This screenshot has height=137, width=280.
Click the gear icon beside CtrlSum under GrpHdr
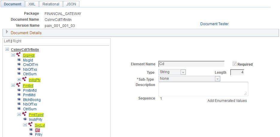coord(19,73)
